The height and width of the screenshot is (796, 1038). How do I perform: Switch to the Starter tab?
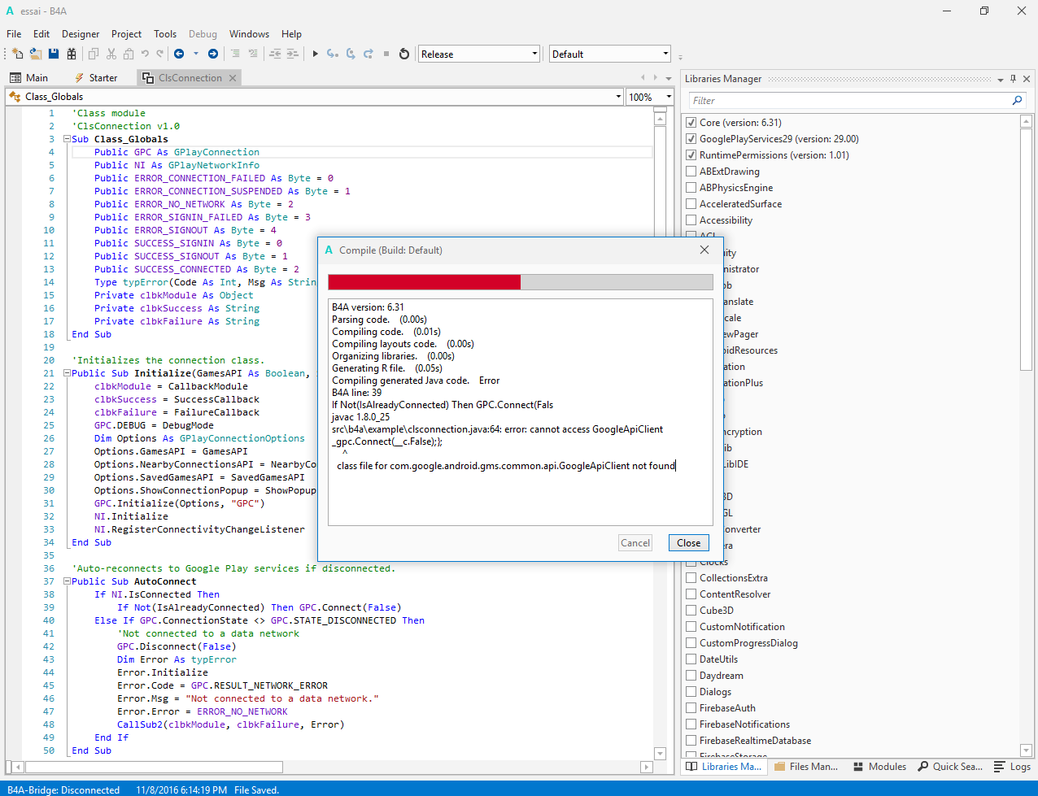pos(96,78)
